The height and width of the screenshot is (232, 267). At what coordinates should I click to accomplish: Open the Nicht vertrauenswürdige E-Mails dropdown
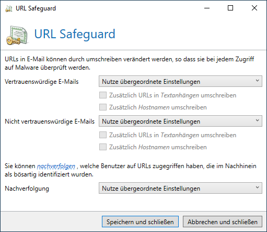[180, 121]
